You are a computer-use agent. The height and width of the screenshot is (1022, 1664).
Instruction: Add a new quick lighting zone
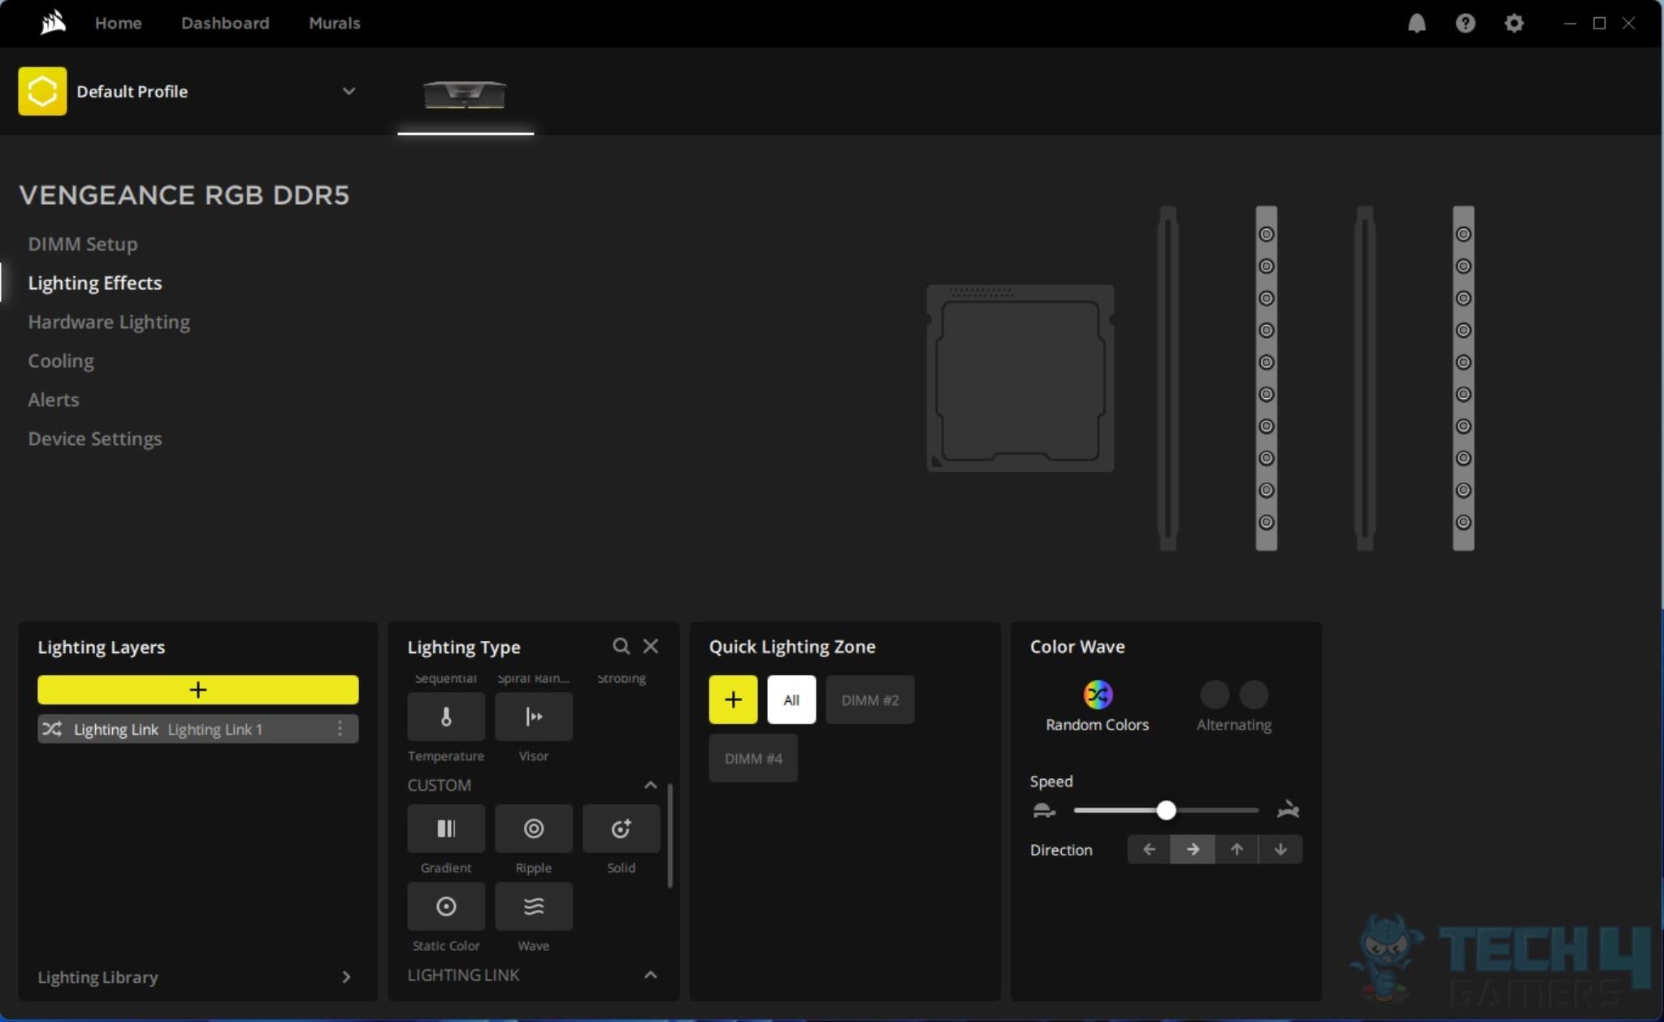[x=733, y=699]
